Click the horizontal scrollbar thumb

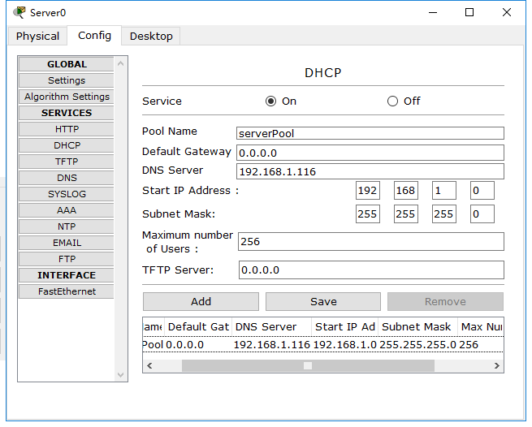coord(308,365)
